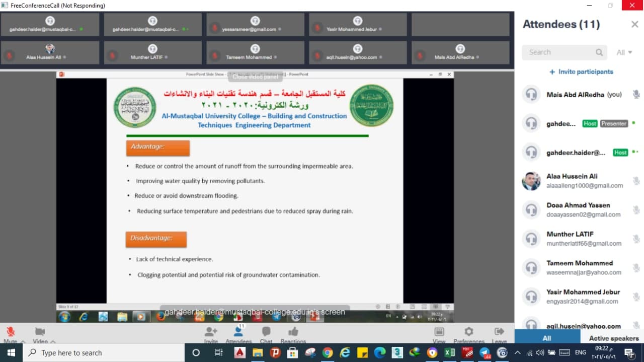644x362 pixels.
Task: Select Mais Abd AlRedha video tile
Action: tap(460, 52)
